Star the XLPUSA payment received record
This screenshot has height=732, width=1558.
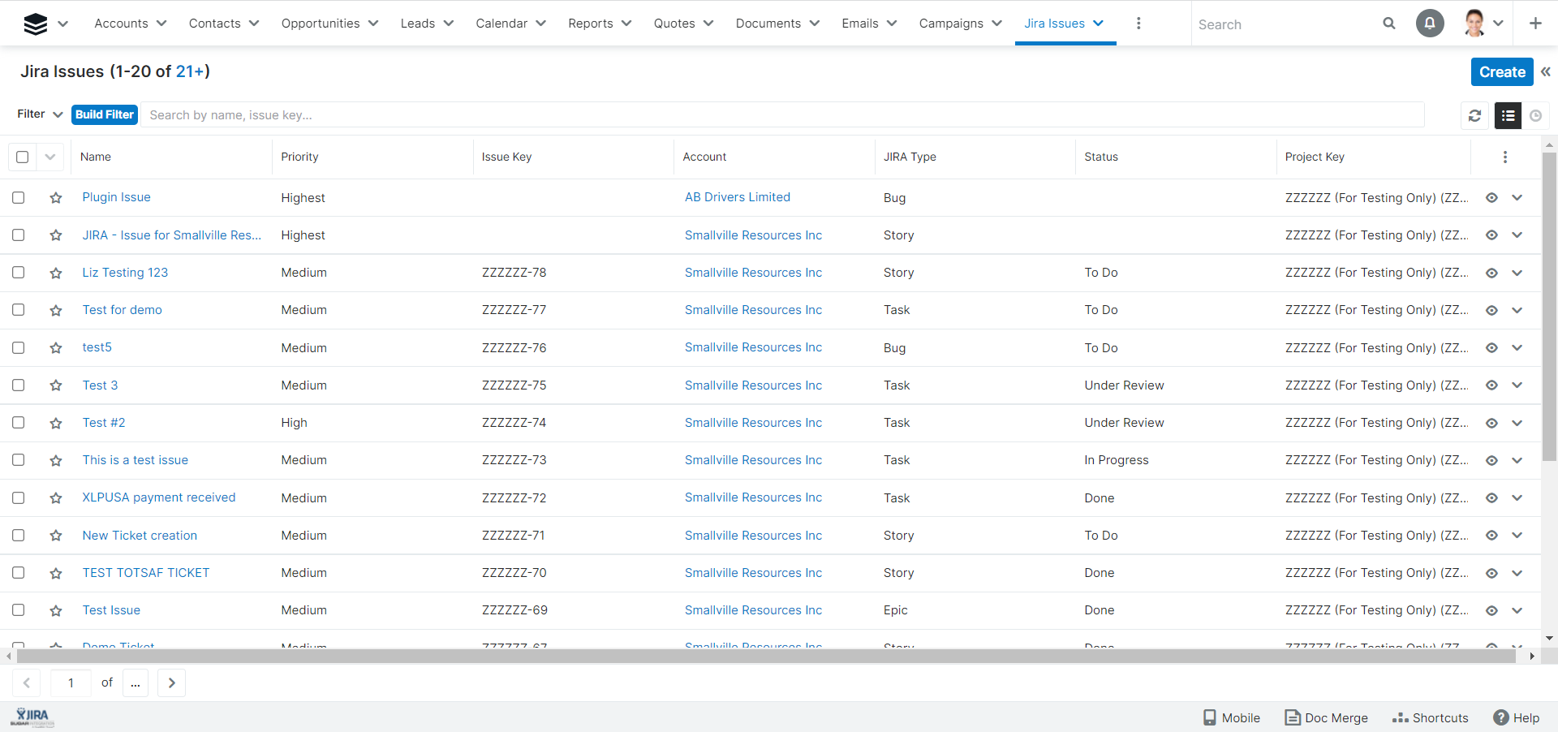click(55, 497)
